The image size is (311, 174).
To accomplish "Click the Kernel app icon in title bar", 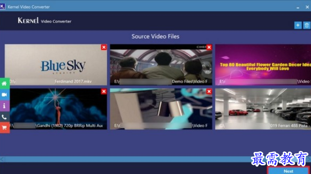I will tap(2, 7).
